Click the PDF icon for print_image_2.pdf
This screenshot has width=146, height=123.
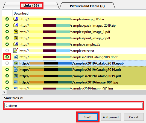[x=16, y=38]
